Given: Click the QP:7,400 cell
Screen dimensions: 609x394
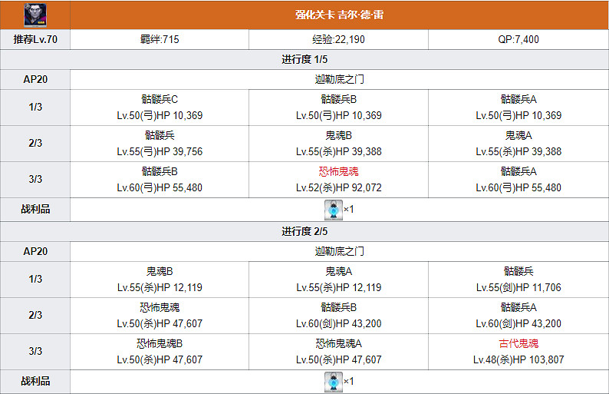Looking at the screenshot, I should 518,39.
